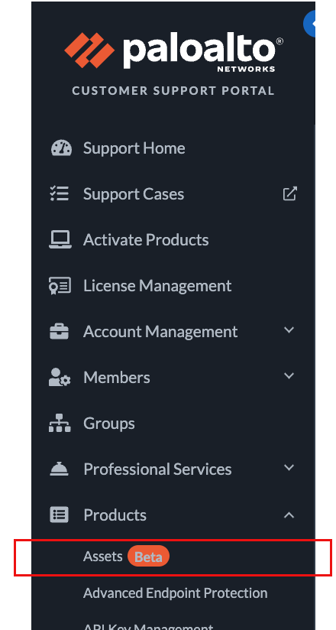Expand the Account Management chevron
The image size is (336, 630).
(x=289, y=330)
